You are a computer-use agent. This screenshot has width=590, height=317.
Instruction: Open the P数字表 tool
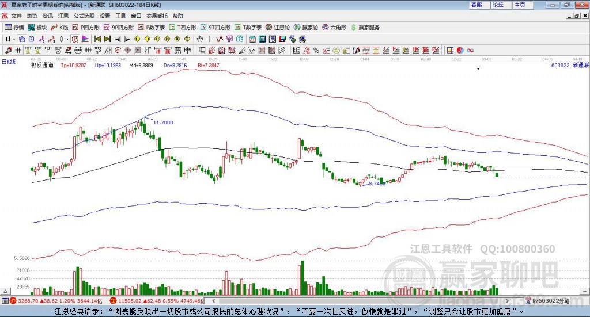[152, 28]
